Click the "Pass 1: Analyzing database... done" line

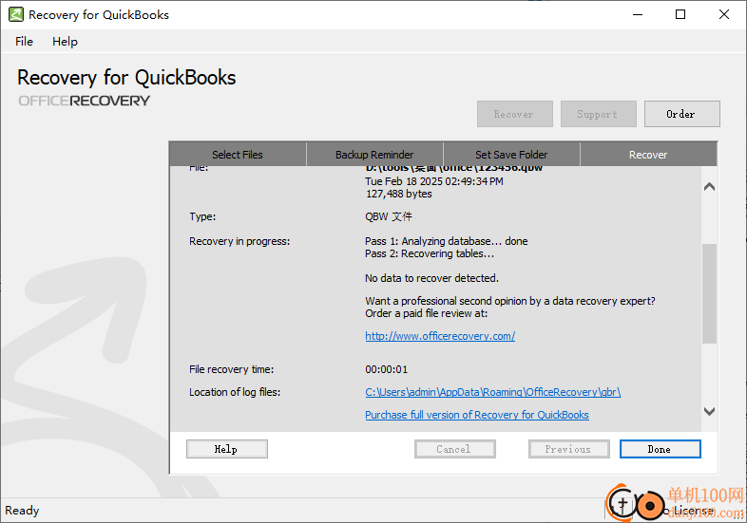(447, 241)
